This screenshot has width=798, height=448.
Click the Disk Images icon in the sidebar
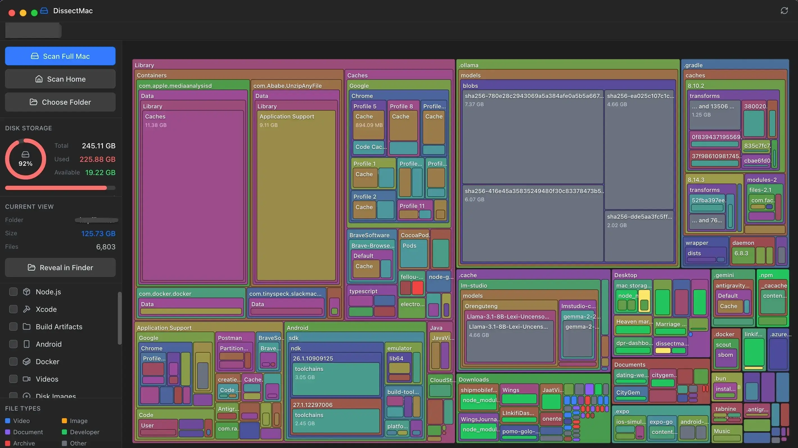[x=27, y=396]
